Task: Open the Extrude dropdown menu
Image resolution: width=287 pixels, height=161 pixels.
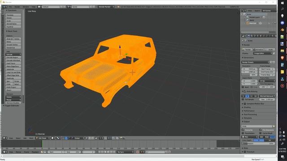Action: [13, 55]
